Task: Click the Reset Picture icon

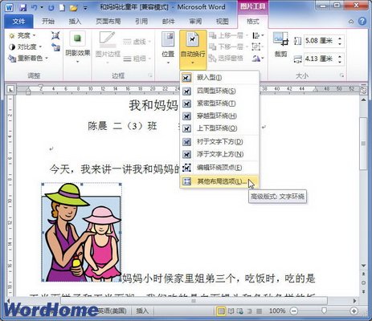Action: pos(55,47)
